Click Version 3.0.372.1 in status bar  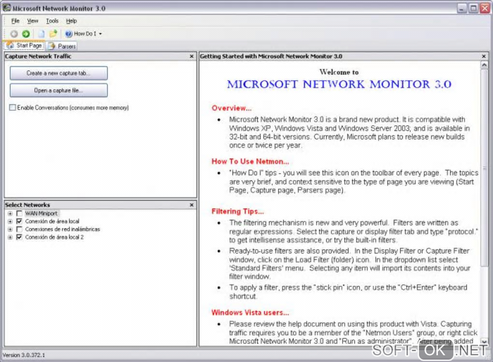tap(24, 355)
